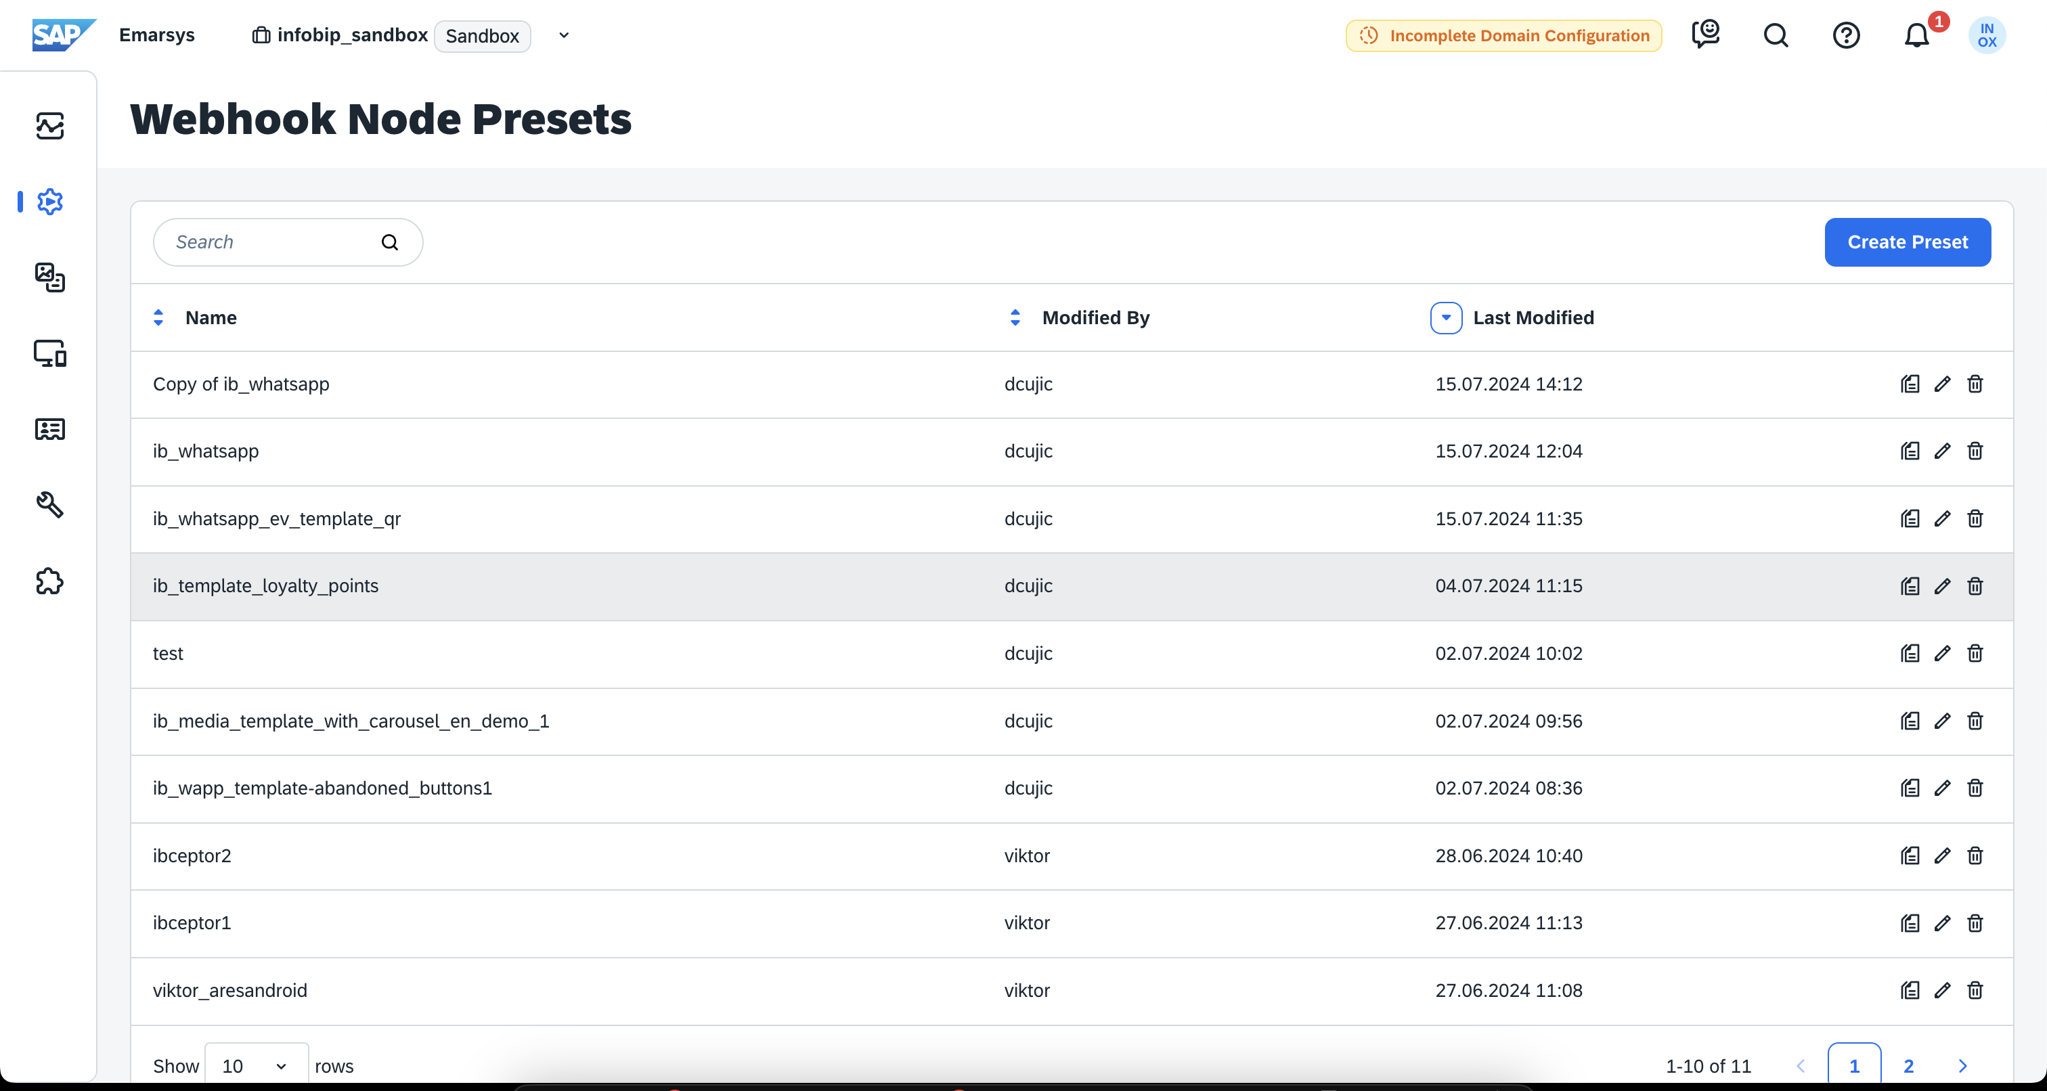Click the infobip_sandbox account name
The height and width of the screenshot is (1091, 2047).
352,35
